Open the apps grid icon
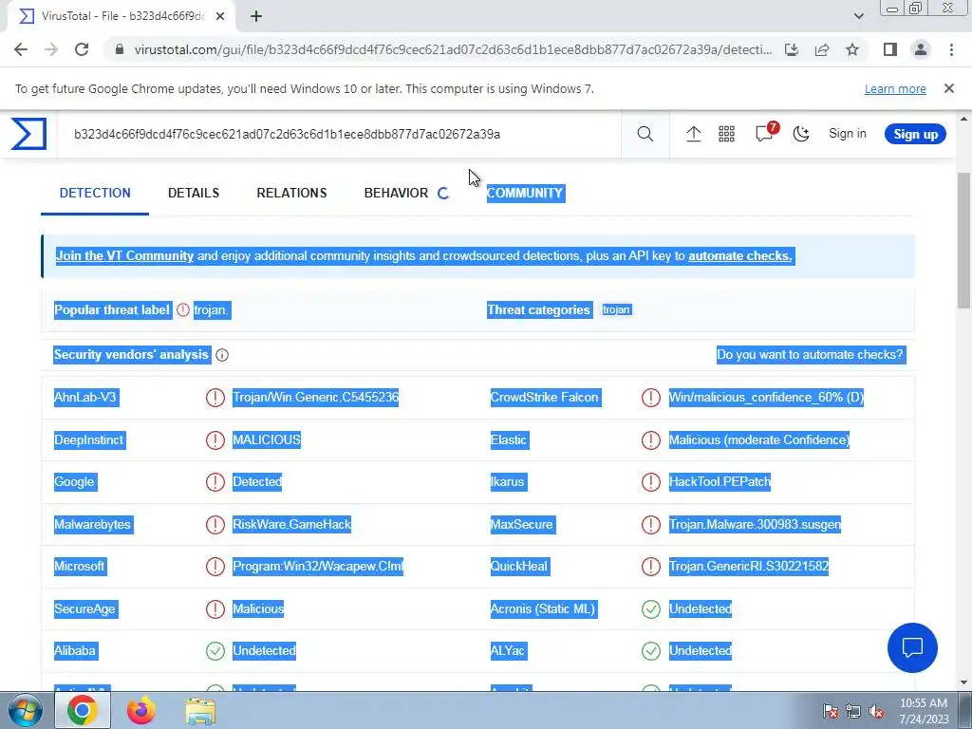This screenshot has height=729, width=972. (x=726, y=134)
